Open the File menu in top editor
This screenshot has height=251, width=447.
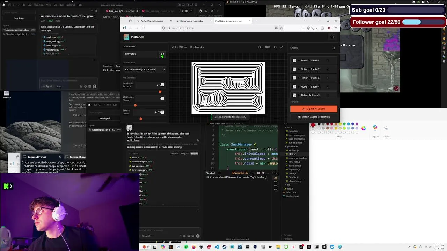[x=23, y=5]
